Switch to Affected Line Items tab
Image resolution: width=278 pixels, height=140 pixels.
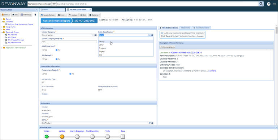tap(169, 28)
